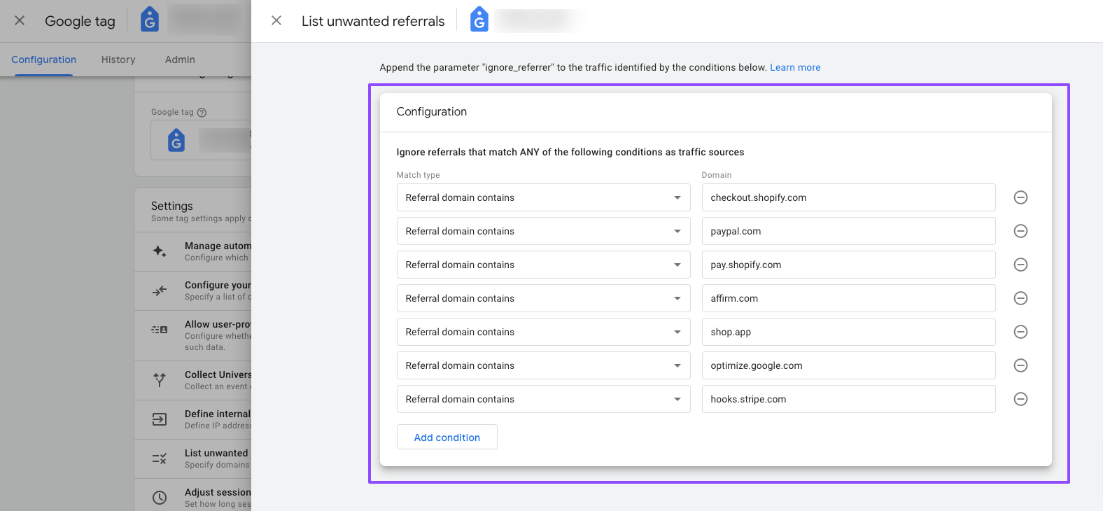Open match type dropdown for affirm.com

(543, 298)
